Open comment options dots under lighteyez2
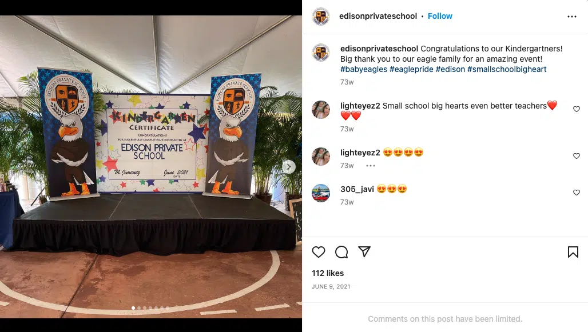The width and height of the screenshot is (588, 332). (371, 166)
